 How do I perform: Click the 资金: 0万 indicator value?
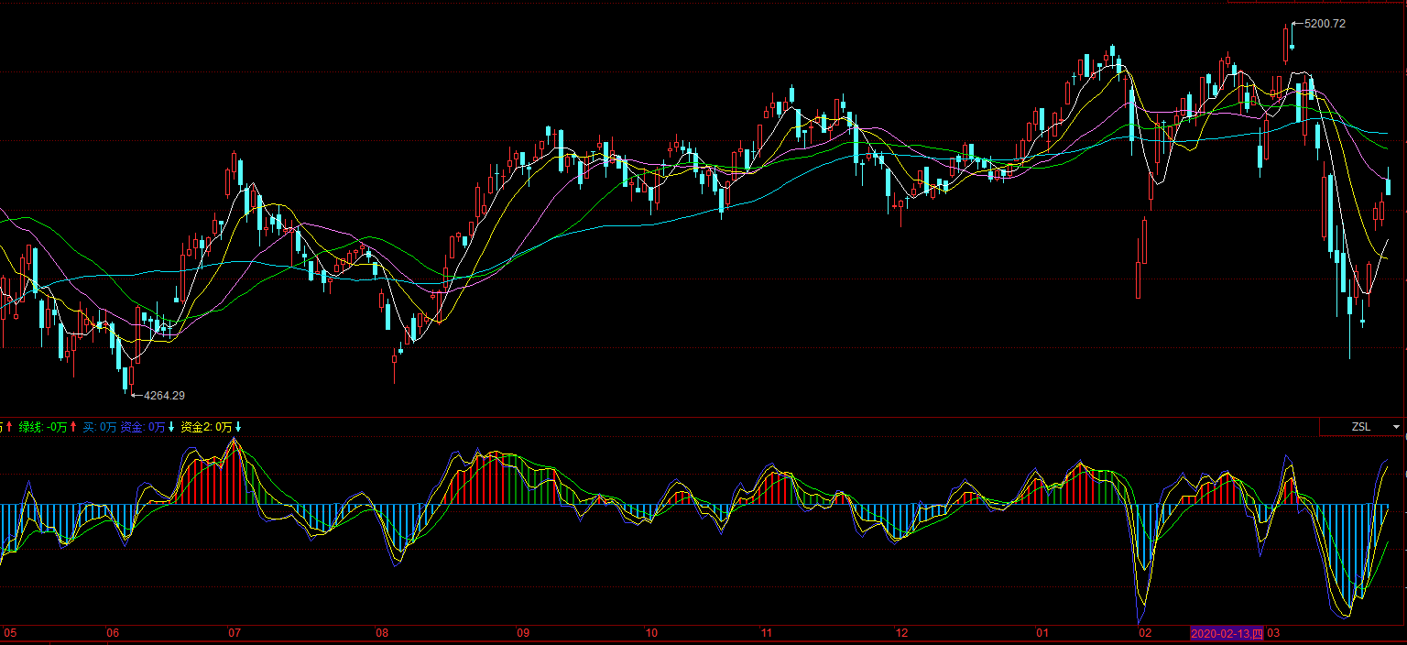[143, 427]
